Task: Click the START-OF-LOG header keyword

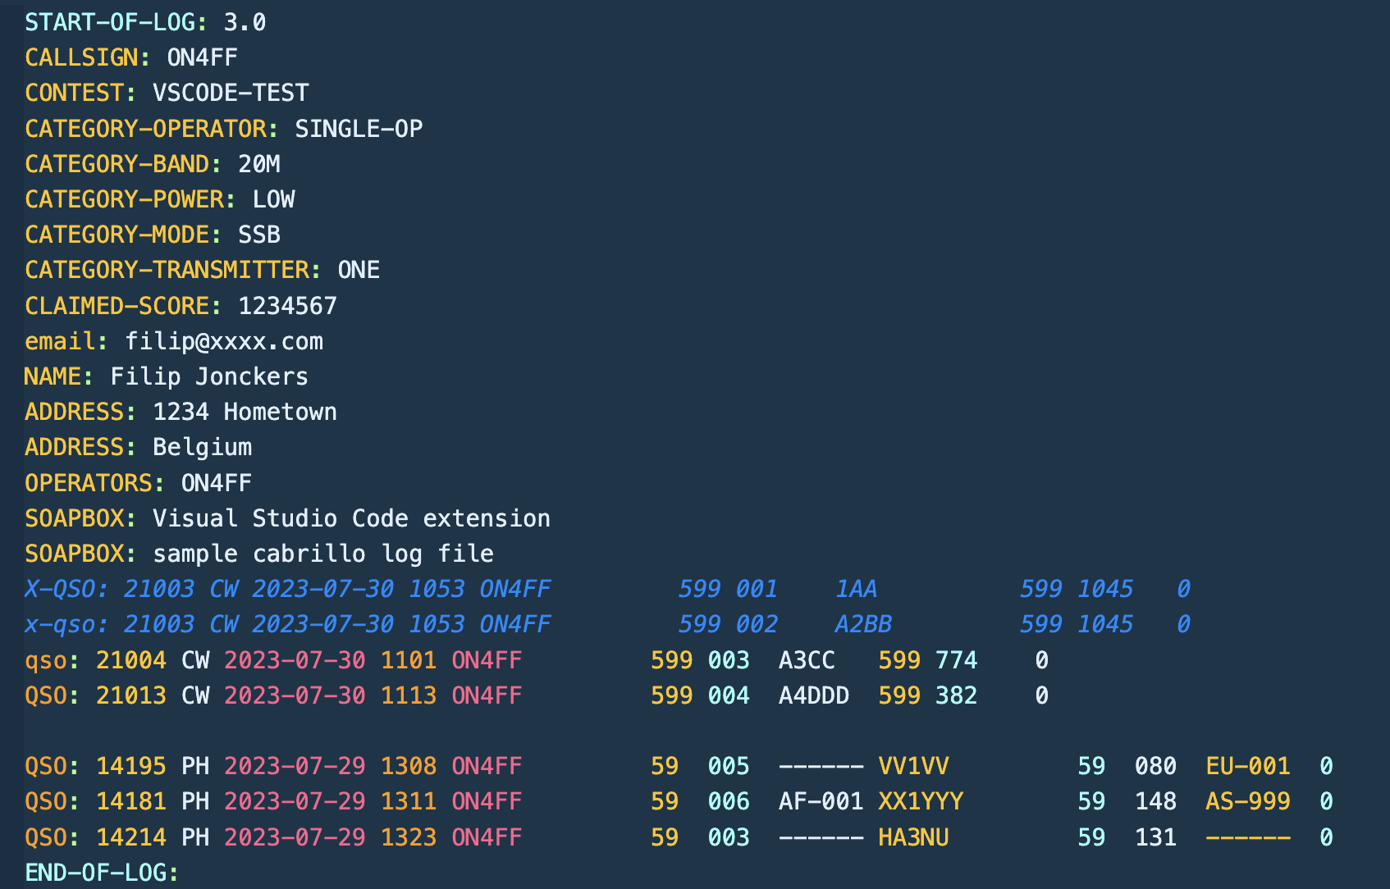Action: 110,22
